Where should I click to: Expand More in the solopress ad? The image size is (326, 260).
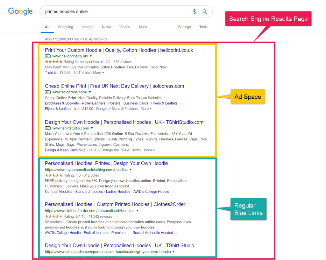point(146,109)
